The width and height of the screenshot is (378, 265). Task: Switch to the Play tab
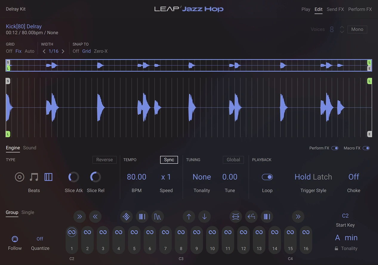pyautogui.click(x=306, y=9)
